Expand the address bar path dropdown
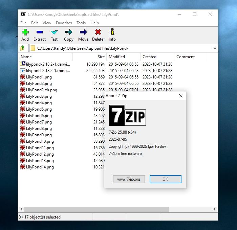This screenshot has height=230, width=237. tap(215, 48)
